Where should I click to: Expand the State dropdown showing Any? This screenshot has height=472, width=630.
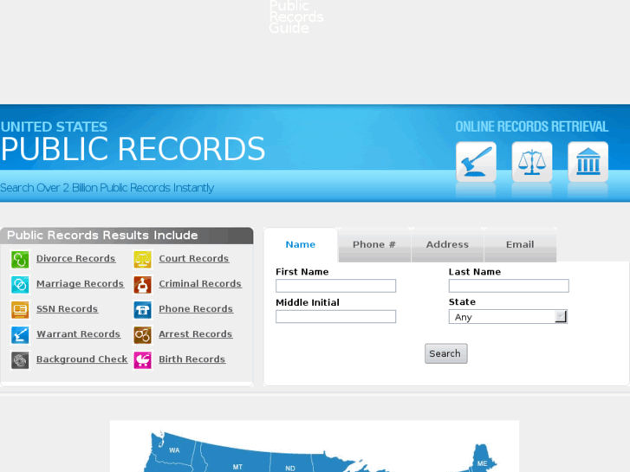pyautogui.click(x=508, y=316)
